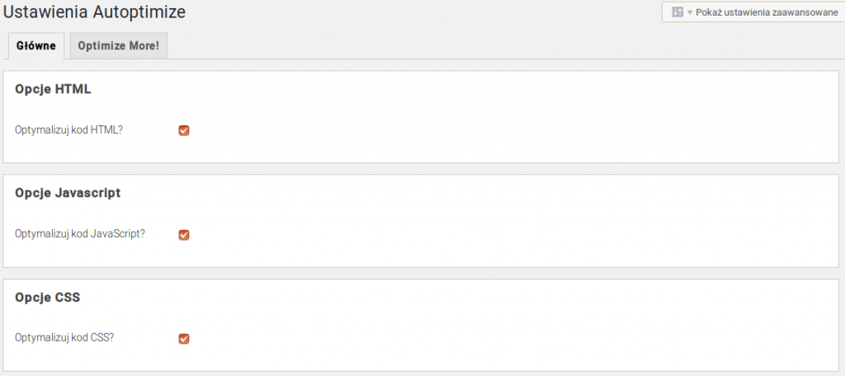
Task: Select the Opcje Javascript section heading
Action: tap(68, 194)
